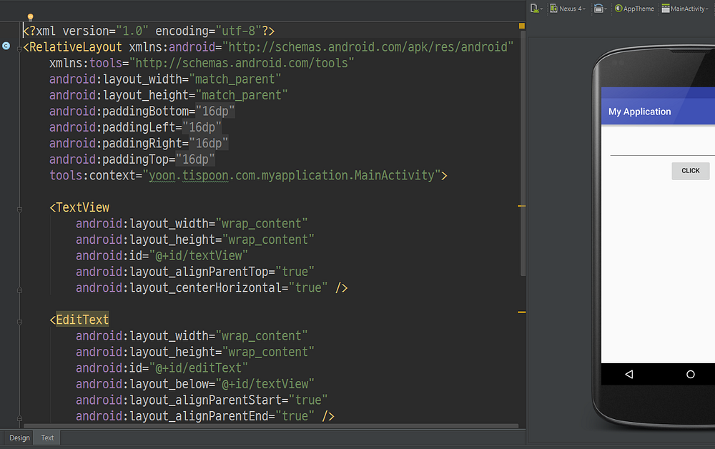The image size is (715, 449).
Task: Open the Nexus 4 device selector
Action: point(567,8)
